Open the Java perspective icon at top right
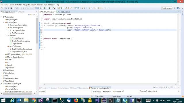This screenshot has height=103, width=184. point(178,8)
